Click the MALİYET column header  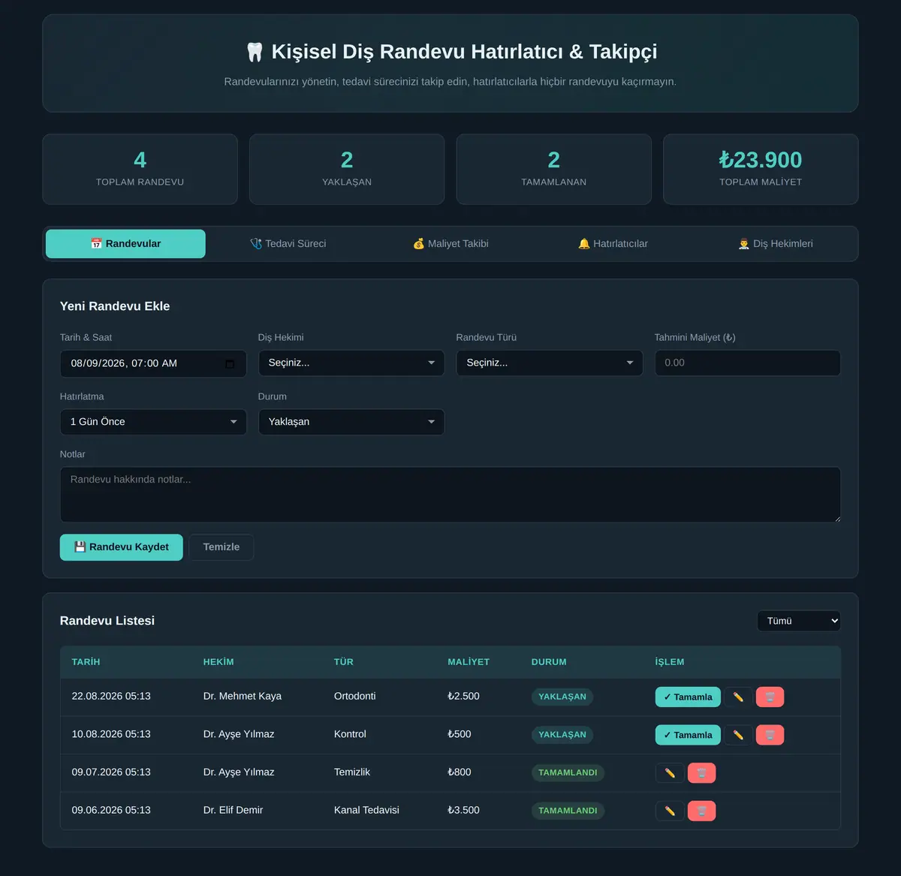tap(469, 662)
